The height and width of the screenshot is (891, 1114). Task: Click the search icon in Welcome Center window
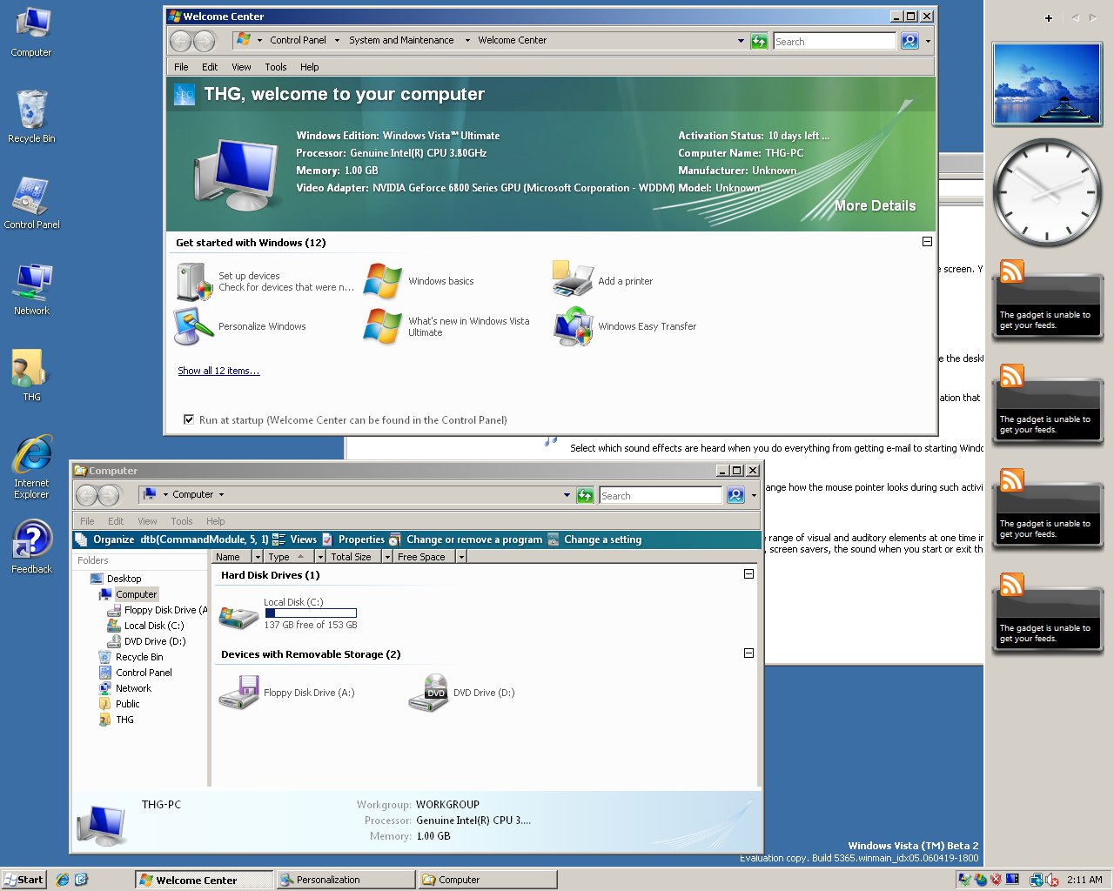[909, 41]
